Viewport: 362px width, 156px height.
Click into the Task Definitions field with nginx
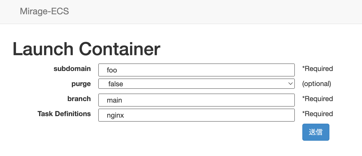tap(196, 115)
